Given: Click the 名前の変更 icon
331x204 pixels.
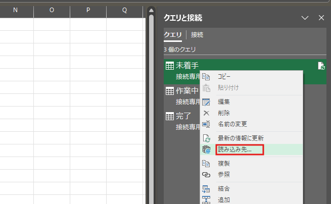Looking at the screenshot, I should pyautogui.click(x=206, y=124).
